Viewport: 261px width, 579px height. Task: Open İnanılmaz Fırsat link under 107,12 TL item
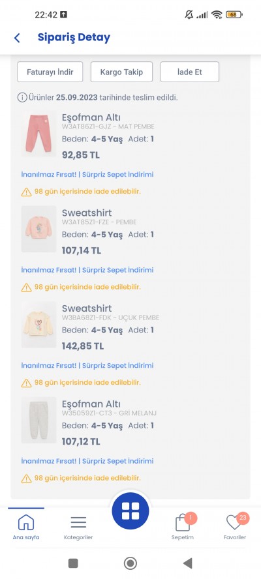(49, 461)
